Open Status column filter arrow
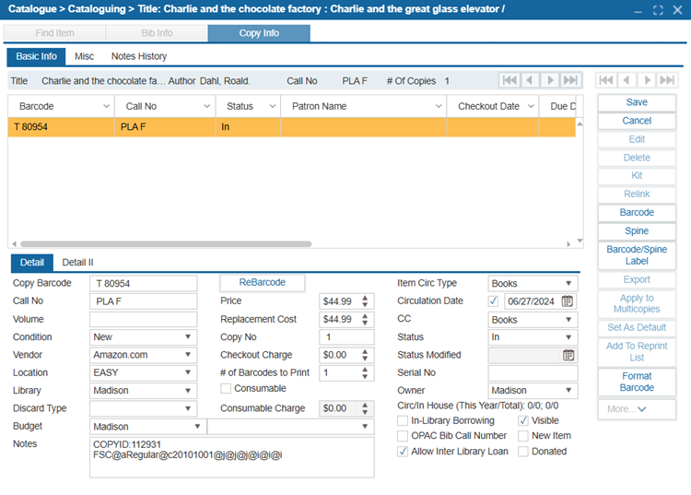 (273, 106)
